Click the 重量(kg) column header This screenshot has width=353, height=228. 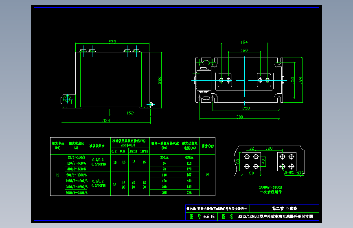point(208,146)
